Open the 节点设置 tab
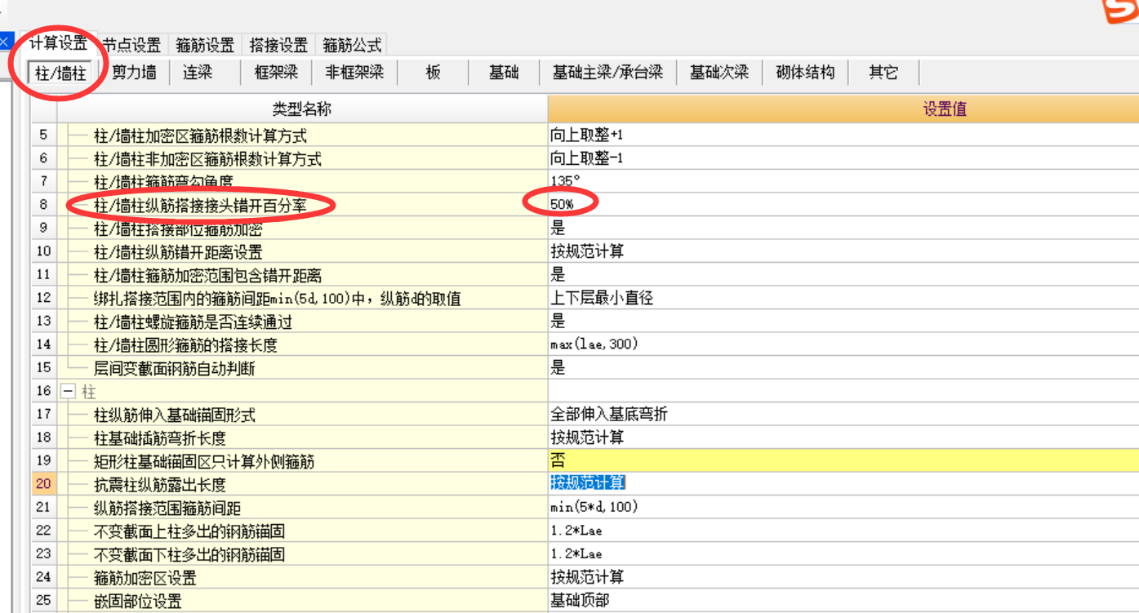 pyautogui.click(x=131, y=45)
